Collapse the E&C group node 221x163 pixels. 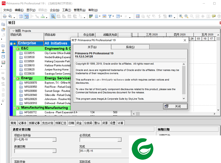(14, 49)
